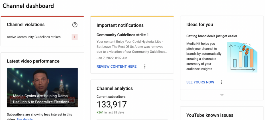Click the REVIEW CONTENT HERE link
265x120 pixels.
pos(117,67)
